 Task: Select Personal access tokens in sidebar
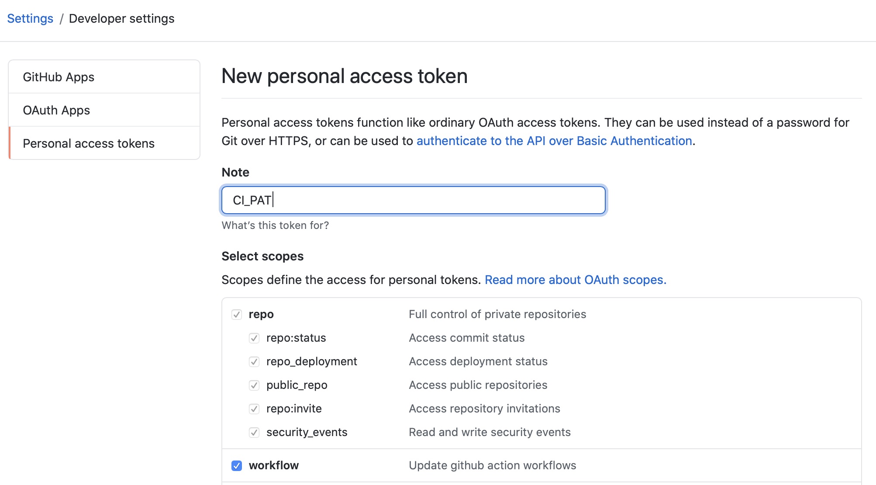point(89,143)
